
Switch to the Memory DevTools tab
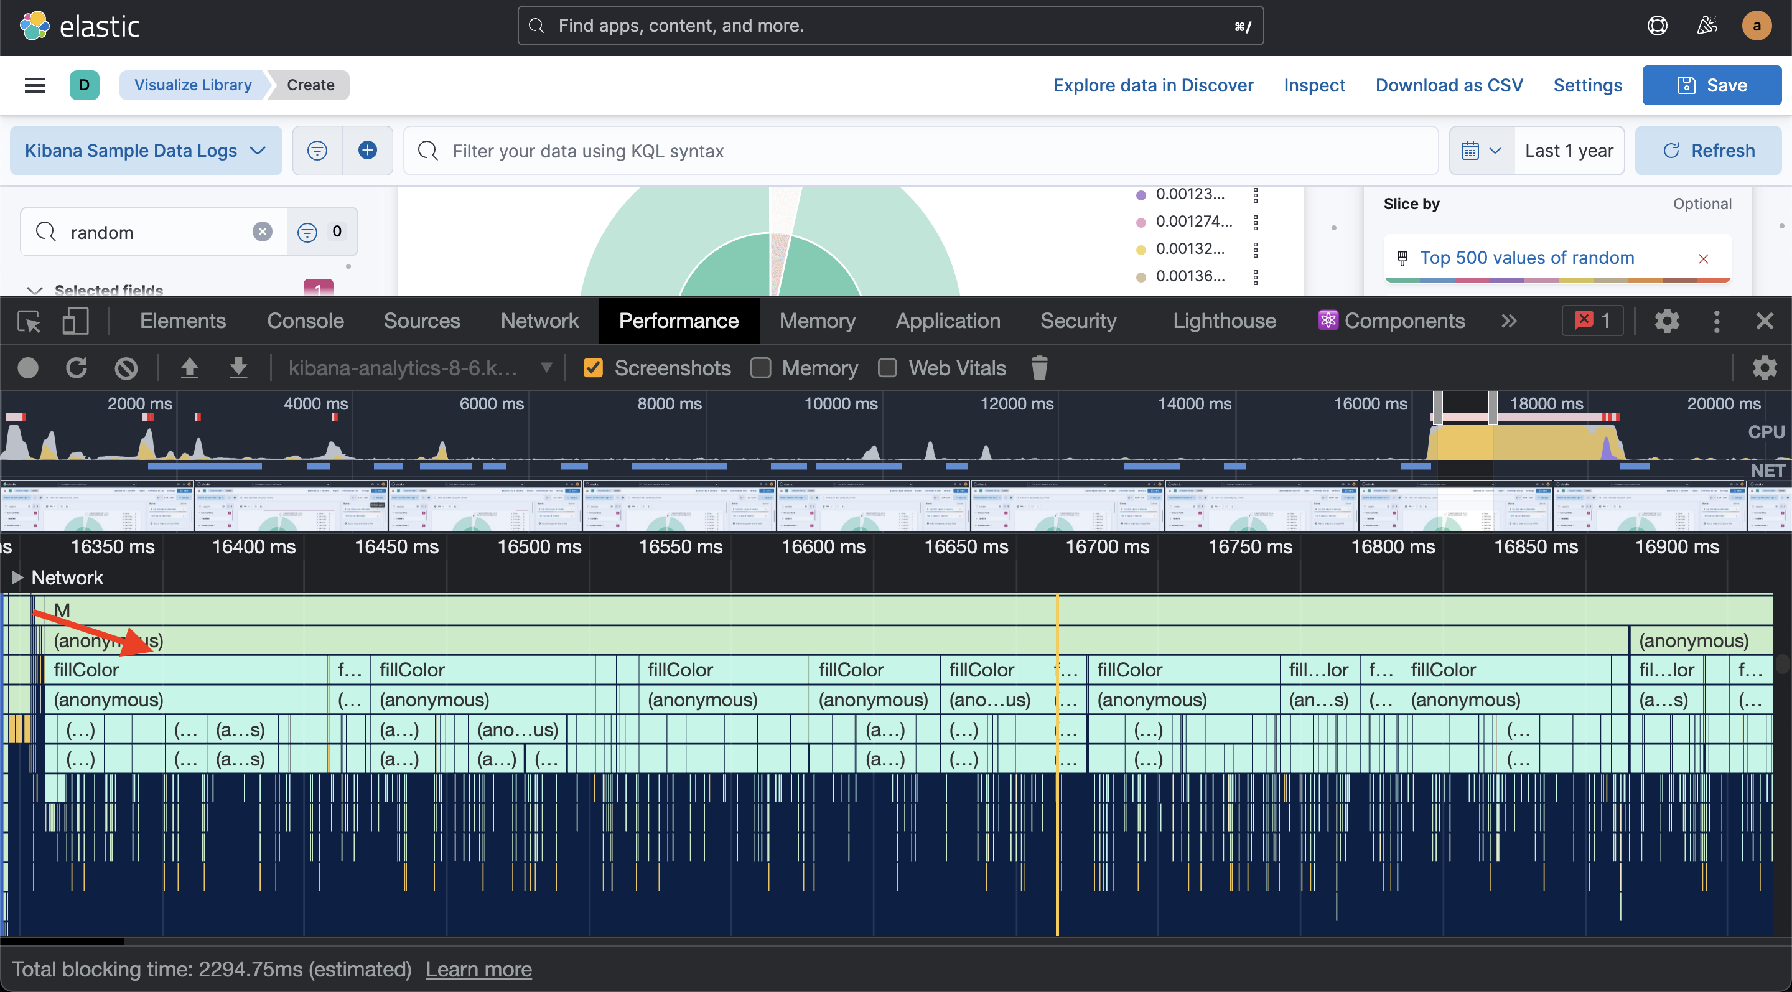[818, 321]
